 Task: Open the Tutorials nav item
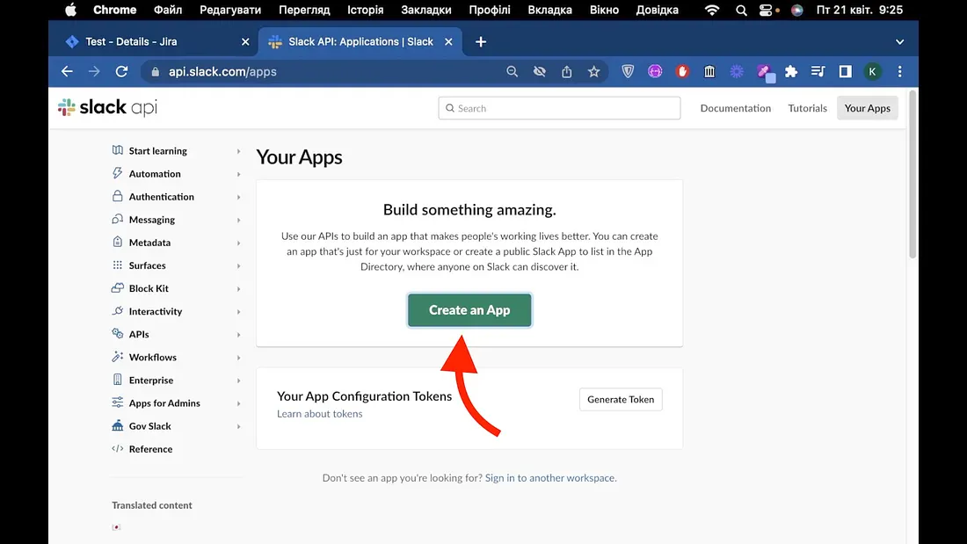click(807, 108)
